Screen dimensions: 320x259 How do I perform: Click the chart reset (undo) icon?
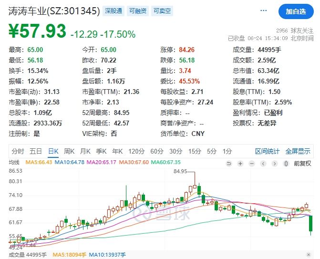(229, 164)
